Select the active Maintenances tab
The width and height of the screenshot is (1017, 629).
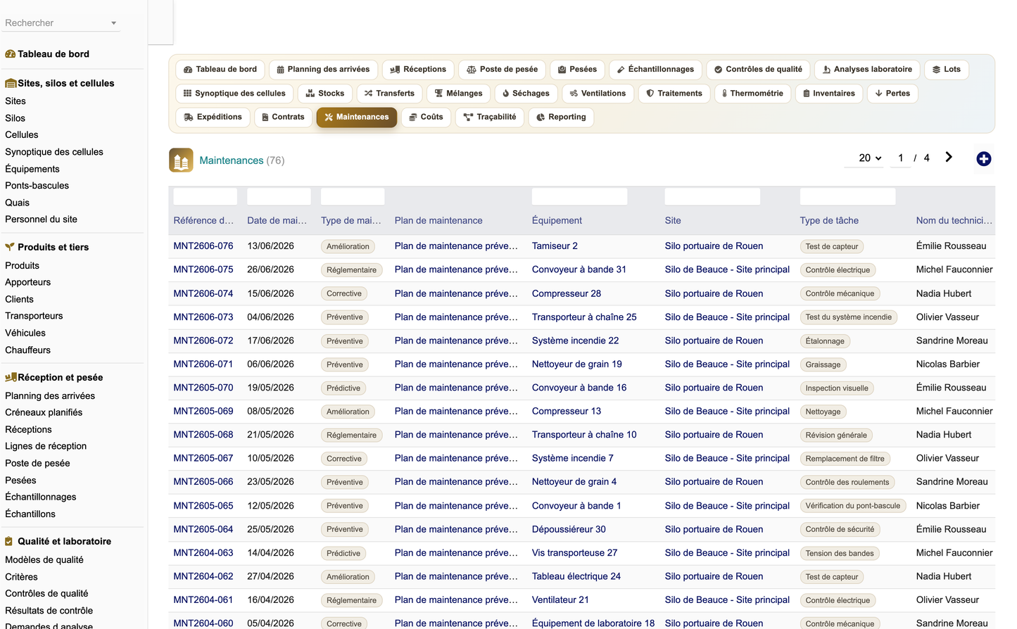[x=357, y=117]
